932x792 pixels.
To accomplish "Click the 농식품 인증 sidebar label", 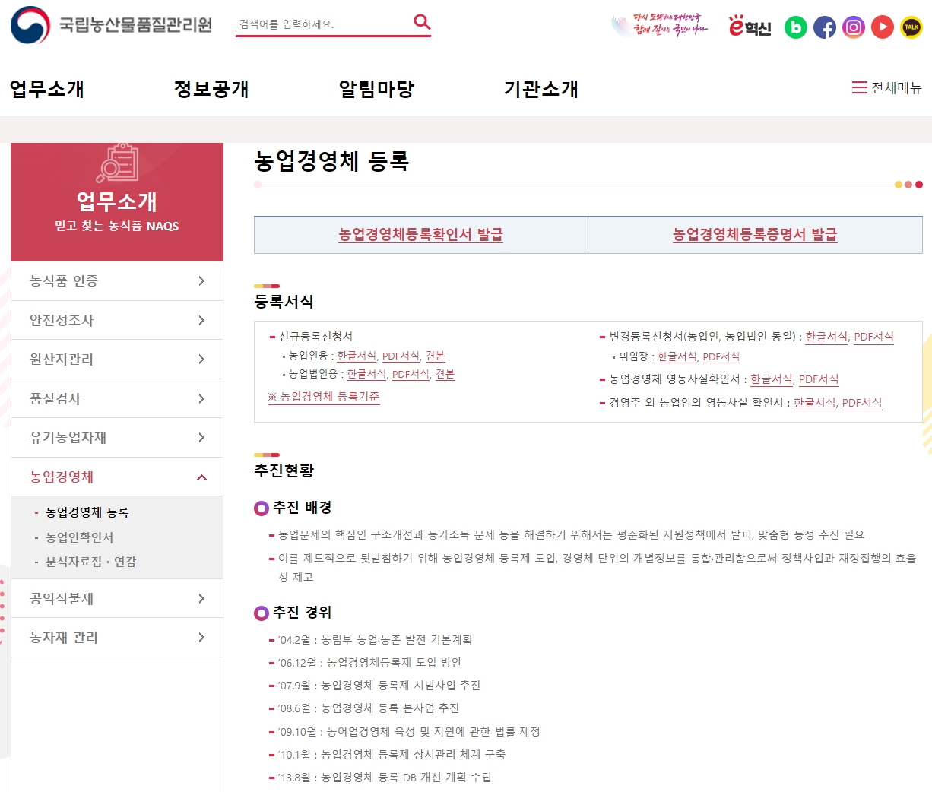I will click(64, 281).
